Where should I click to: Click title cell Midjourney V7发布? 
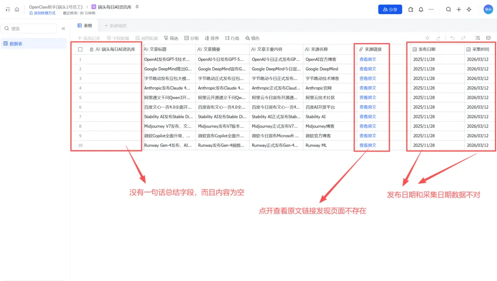pyautogui.click(x=168, y=126)
